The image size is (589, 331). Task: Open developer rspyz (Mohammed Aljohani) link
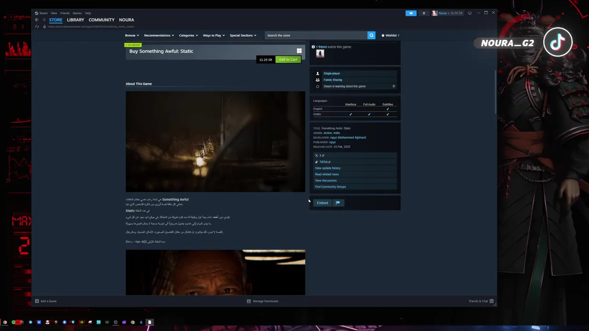tap(348, 137)
